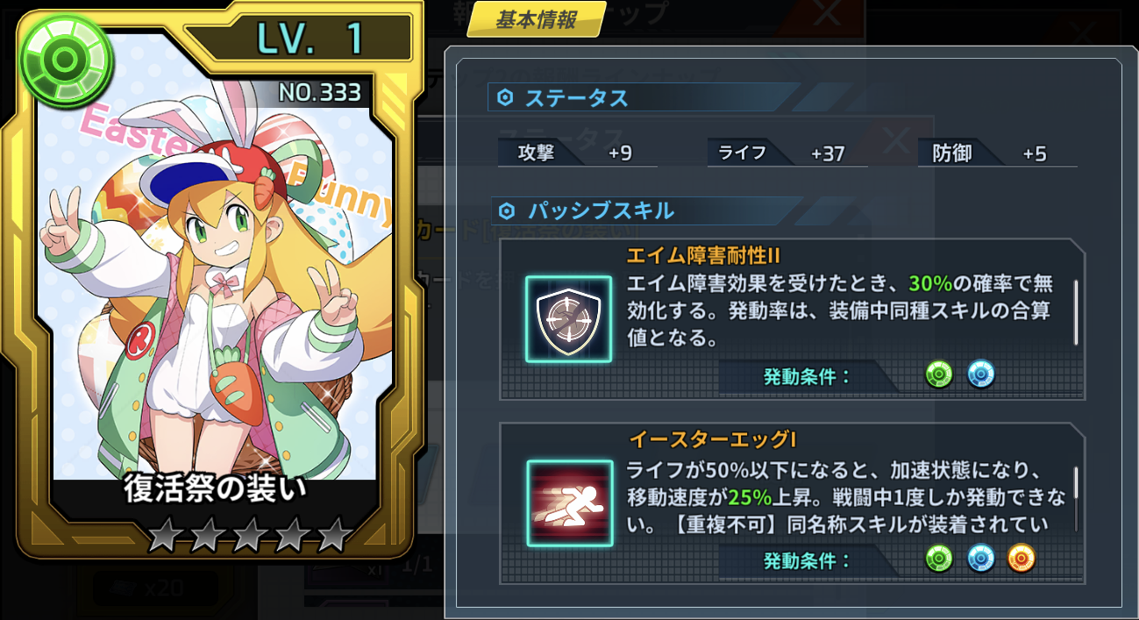Click hexagon icon beside パッシブスキル header
The height and width of the screenshot is (620, 1139).
tap(507, 210)
